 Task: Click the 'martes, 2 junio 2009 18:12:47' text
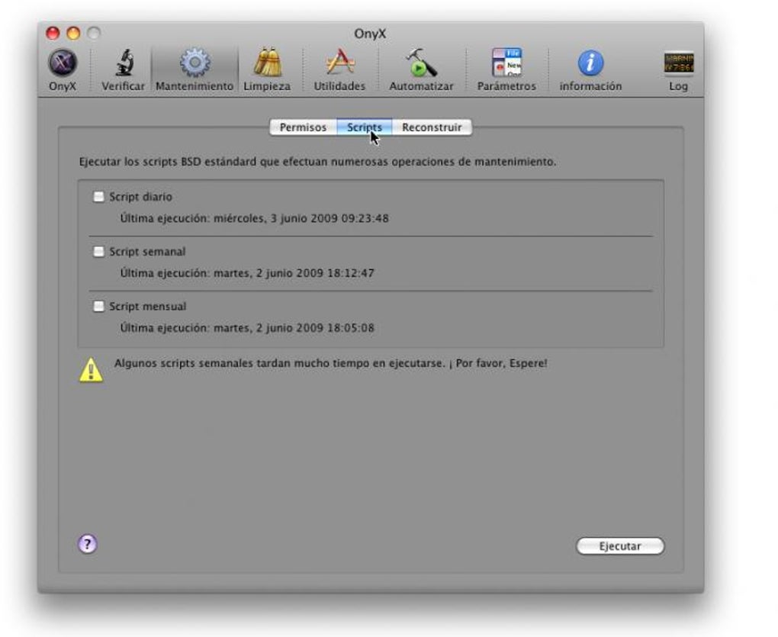[x=294, y=273]
